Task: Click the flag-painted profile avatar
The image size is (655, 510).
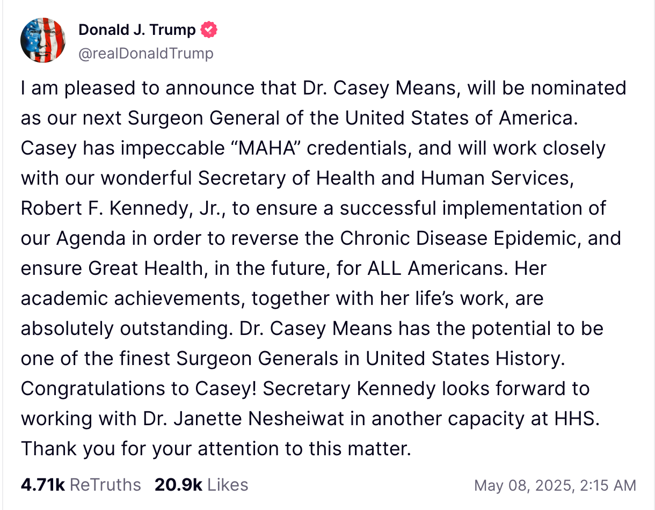Action: 43,40
